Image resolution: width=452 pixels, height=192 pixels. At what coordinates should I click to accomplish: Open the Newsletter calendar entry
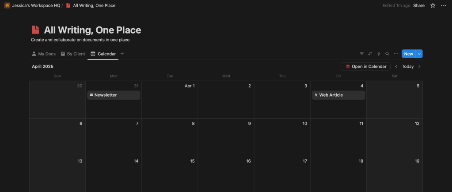coord(114,95)
